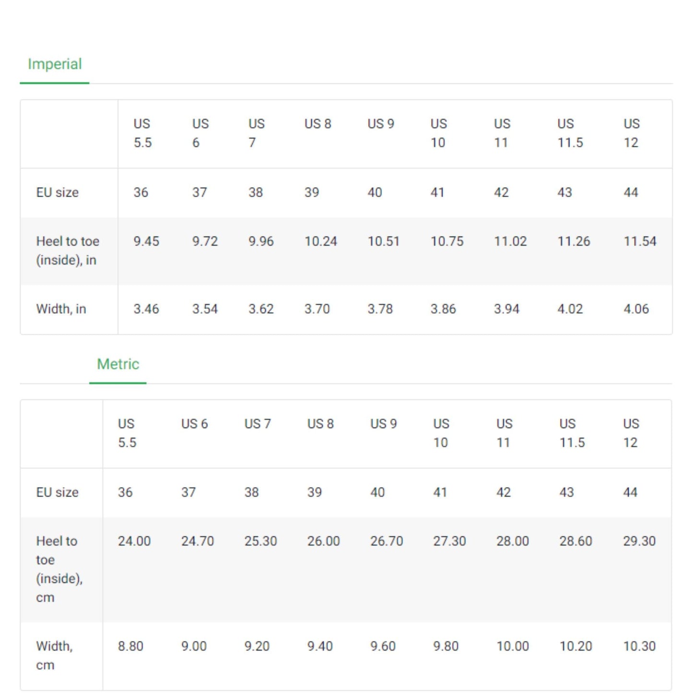
Task: Select the US 12 column header in Imperial table
Action: click(x=631, y=133)
